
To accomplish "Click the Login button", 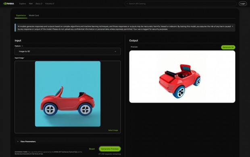I will [x=243, y=4].
